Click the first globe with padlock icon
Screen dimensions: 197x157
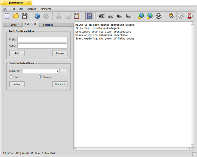[141, 16]
